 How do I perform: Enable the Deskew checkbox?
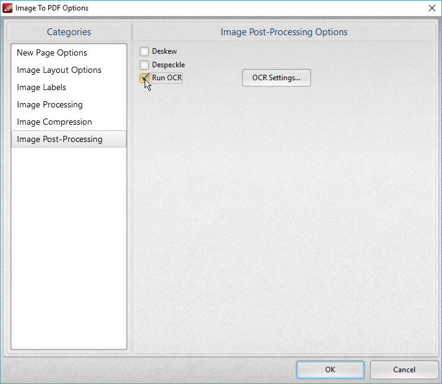click(x=144, y=51)
